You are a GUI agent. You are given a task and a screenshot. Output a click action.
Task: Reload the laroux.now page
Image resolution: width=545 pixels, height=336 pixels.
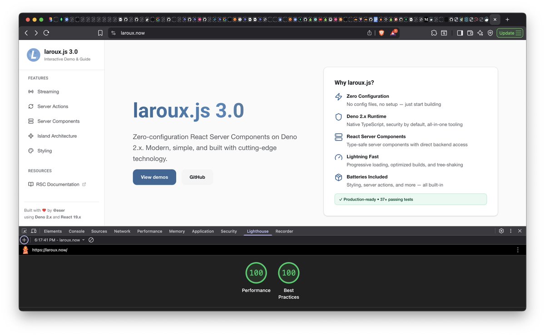pyautogui.click(x=46, y=33)
